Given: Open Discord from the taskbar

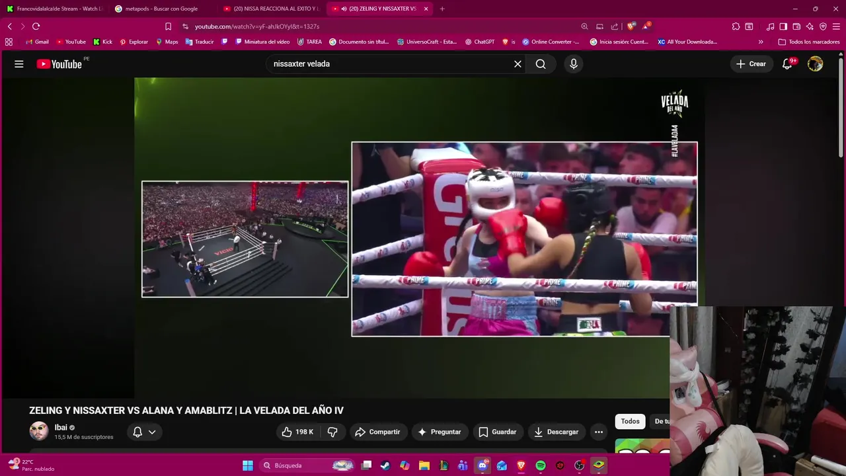Looking at the screenshot, I should [482, 465].
